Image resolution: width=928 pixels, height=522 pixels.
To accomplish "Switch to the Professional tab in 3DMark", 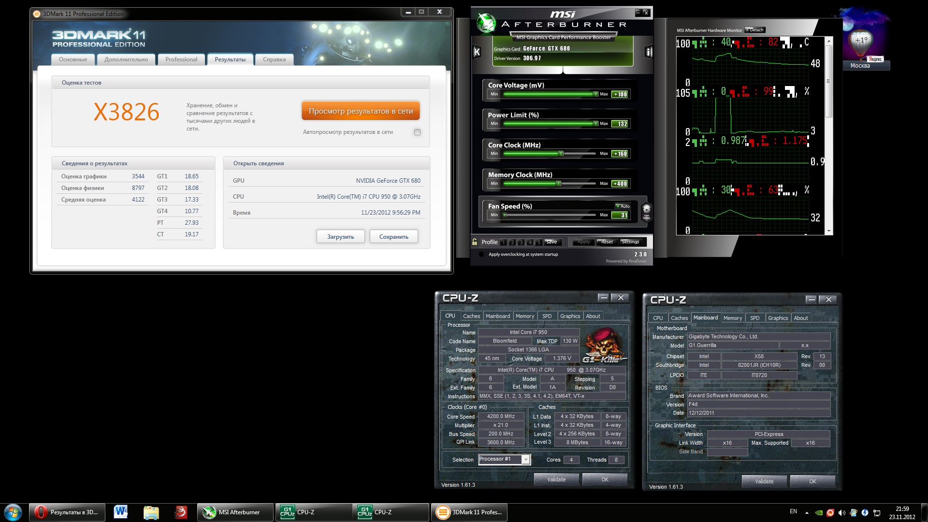I will coord(181,59).
